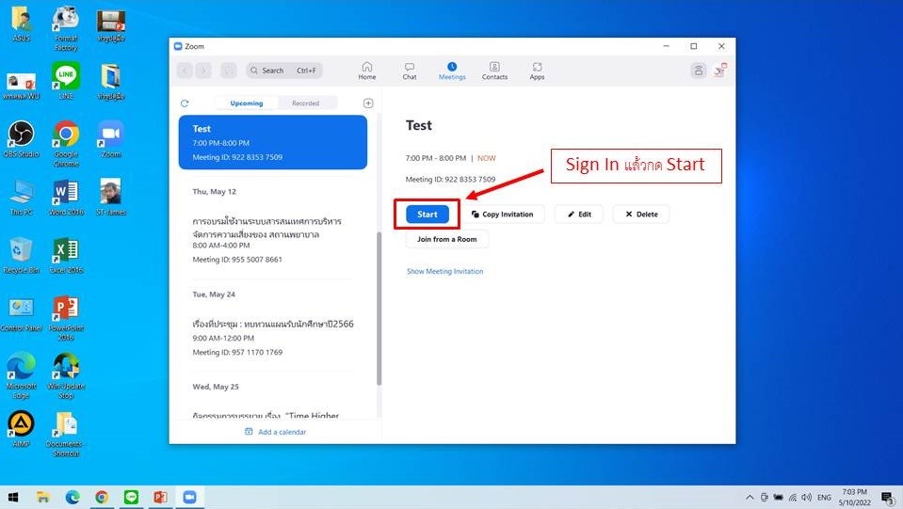Select This PC desktop icon

click(x=22, y=198)
